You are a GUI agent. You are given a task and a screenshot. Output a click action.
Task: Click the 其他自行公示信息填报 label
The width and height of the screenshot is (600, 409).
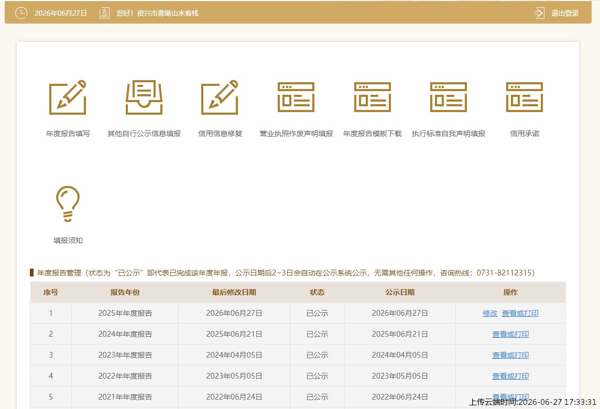point(144,134)
